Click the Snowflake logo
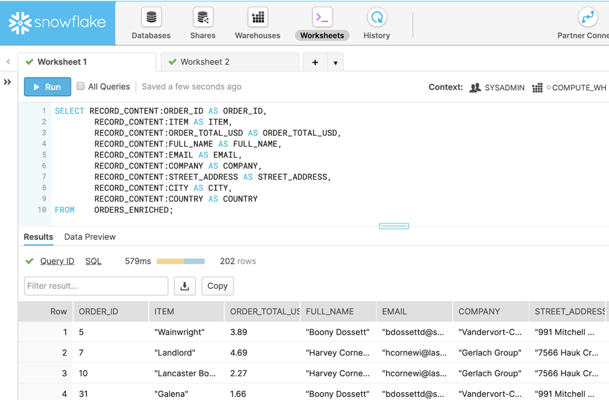 pyautogui.click(x=57, y=23)
